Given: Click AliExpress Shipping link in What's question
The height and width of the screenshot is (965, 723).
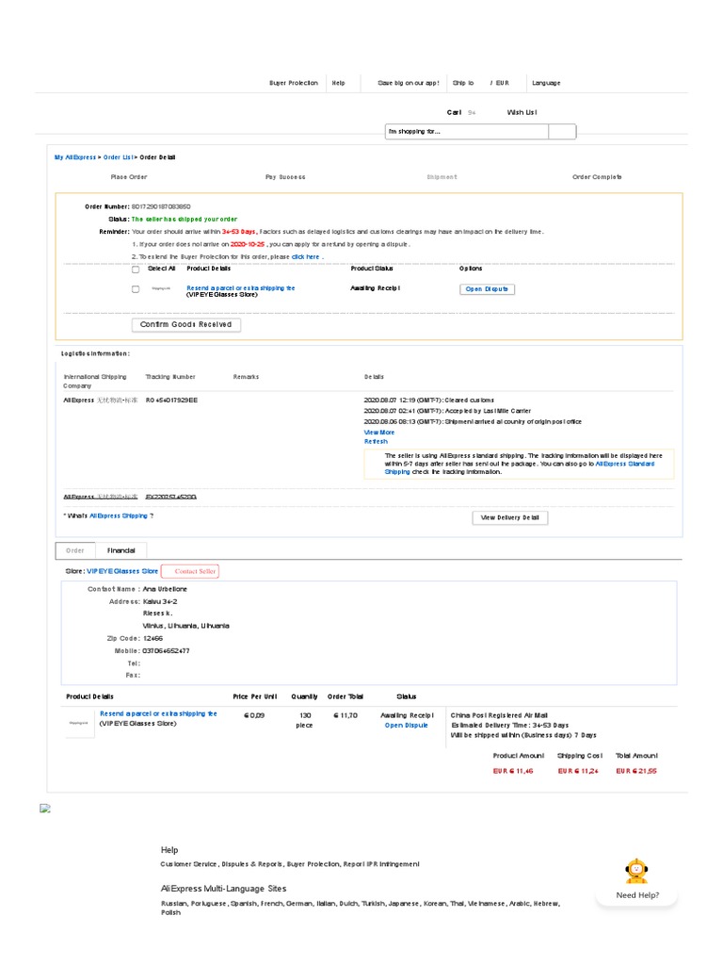Looking at the screenshot, I should tap(119, 516).
